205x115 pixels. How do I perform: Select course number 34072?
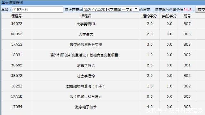coord(17,24)
